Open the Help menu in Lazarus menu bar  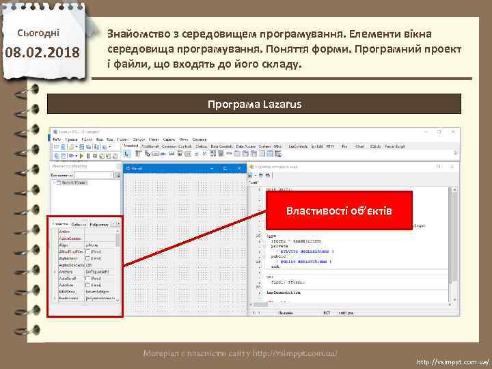(200, 139)
